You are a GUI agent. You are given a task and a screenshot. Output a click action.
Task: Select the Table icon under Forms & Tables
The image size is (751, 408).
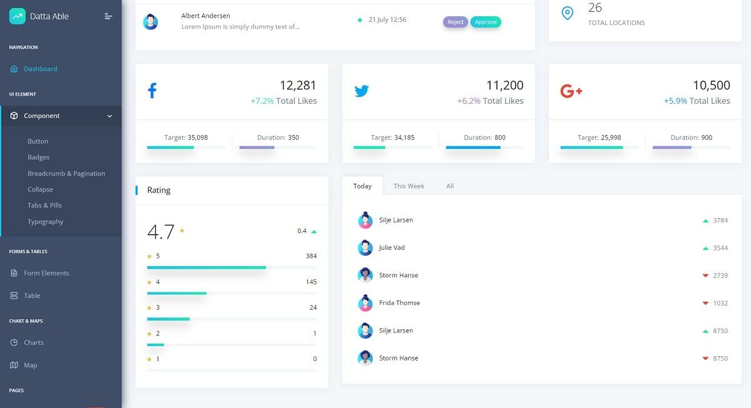(x=14, y=296)
